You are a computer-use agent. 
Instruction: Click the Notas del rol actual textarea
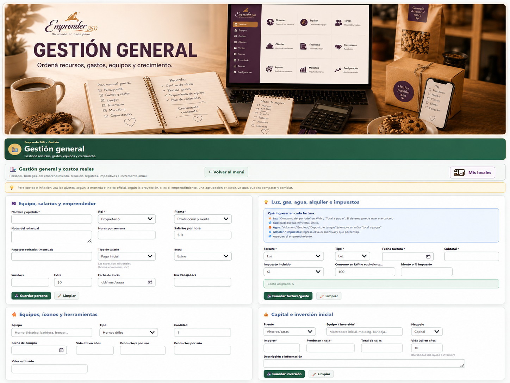click(52, 237)
